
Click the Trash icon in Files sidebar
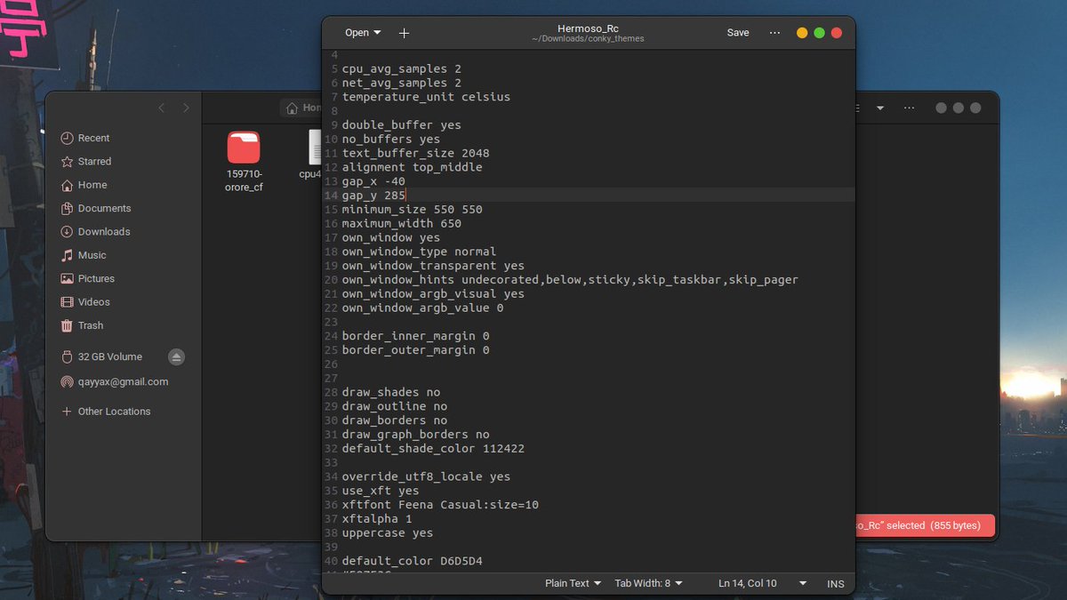click(67, 325)
